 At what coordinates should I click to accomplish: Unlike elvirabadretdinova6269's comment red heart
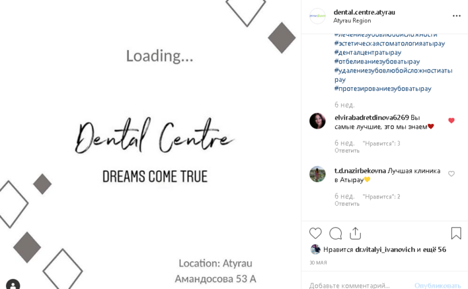click(x=451, y=120)
